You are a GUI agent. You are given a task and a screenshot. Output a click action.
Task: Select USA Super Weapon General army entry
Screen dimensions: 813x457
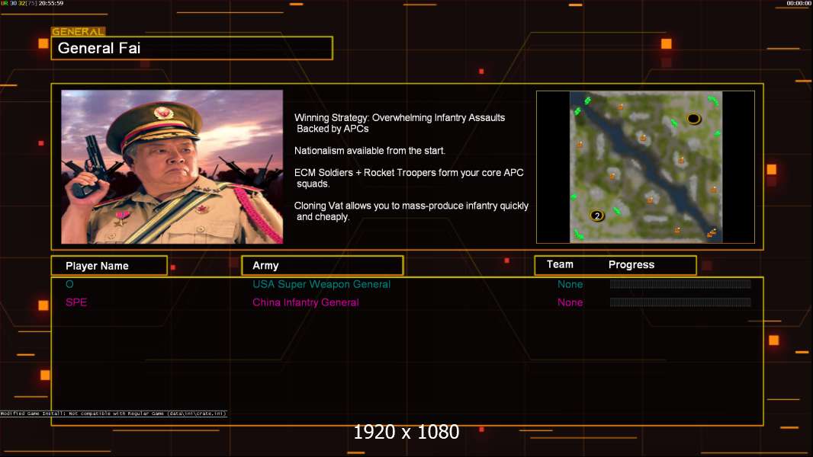click(322, 284)
